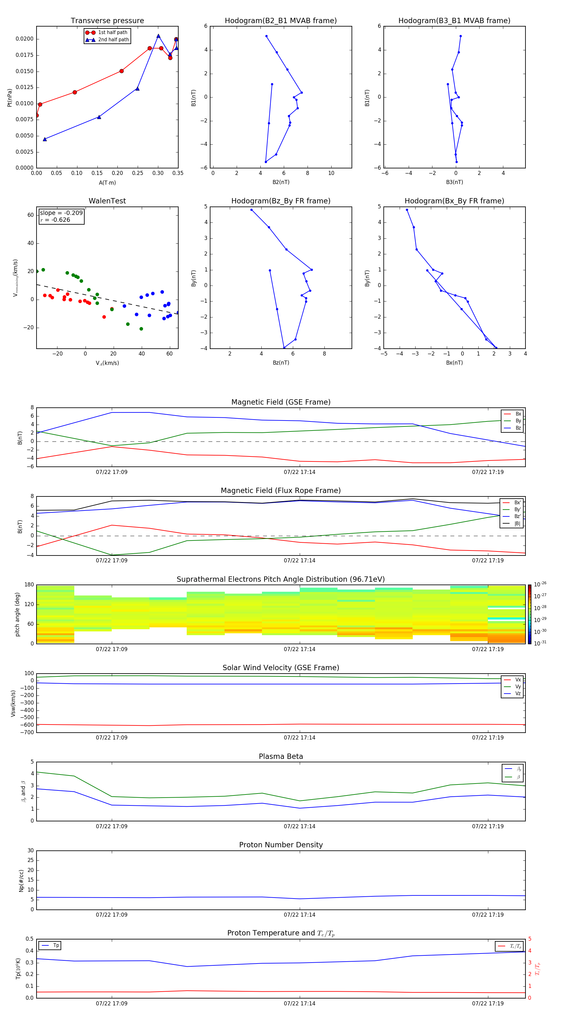Image resolution: width=562 pixels, height=1031 pixels.
Task: Click '07/22 17:19' tick under GSE magnetic field
Action: click(488, 472)
